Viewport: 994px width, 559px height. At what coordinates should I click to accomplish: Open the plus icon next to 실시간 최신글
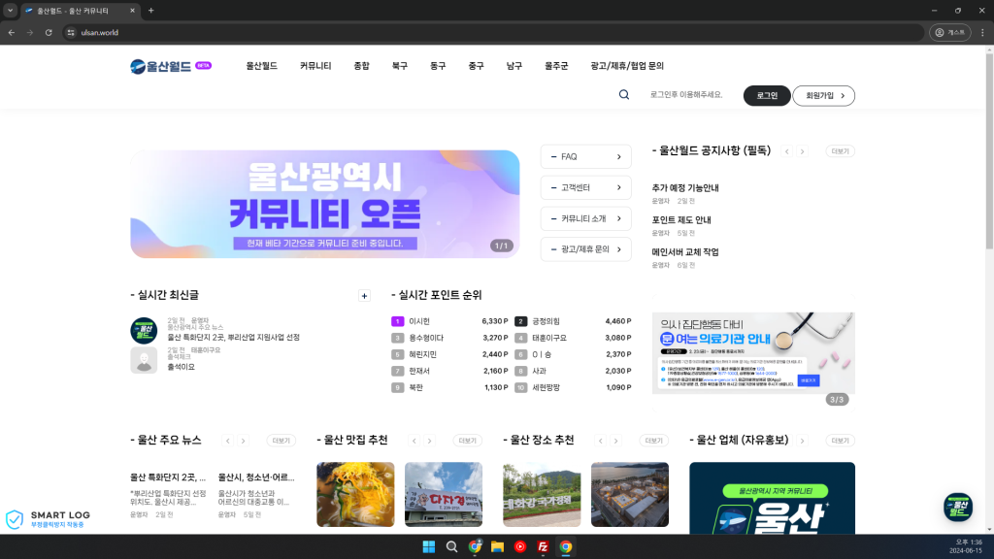365,296
